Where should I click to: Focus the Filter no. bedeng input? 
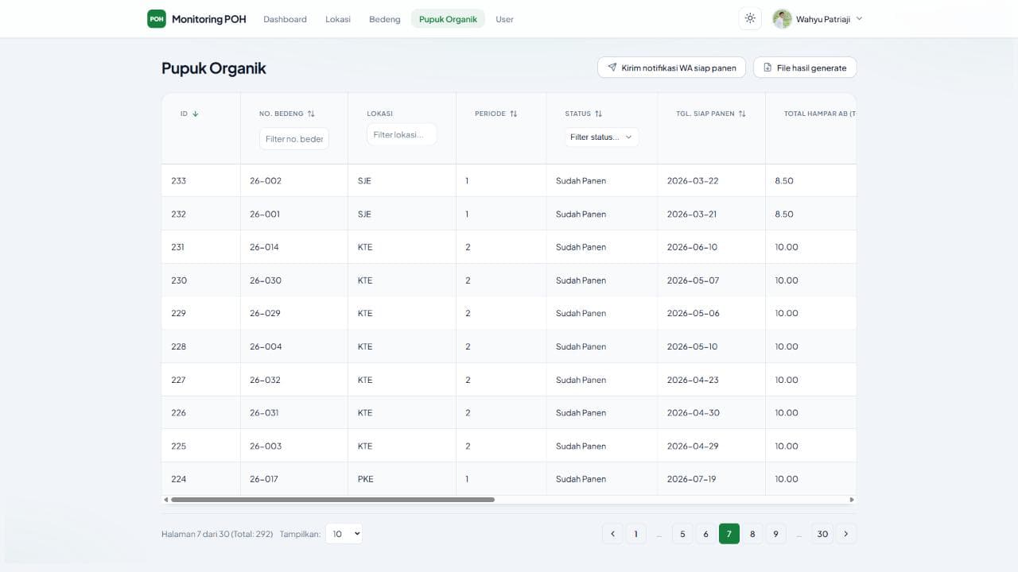294,139
